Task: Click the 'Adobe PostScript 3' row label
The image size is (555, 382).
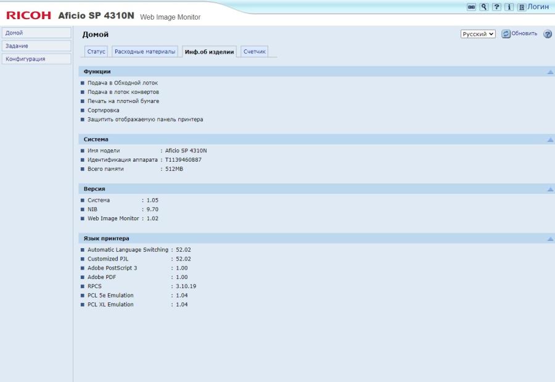Action: (x=112, y=268)
